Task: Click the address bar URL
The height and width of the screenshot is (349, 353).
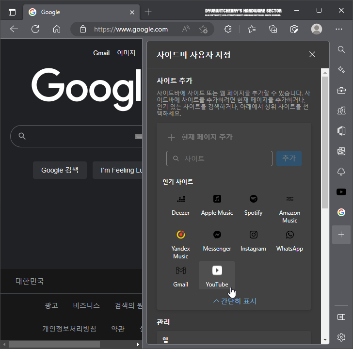Action: point(131,29)
